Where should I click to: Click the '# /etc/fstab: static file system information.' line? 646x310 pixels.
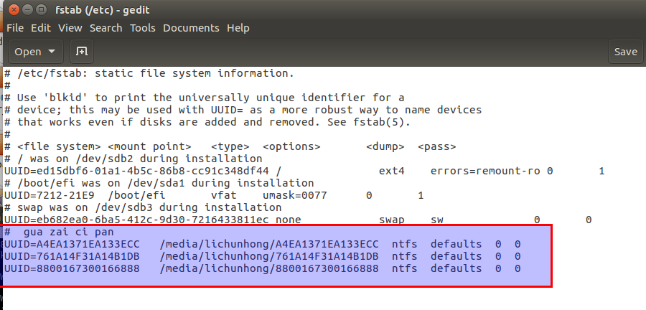(x=149, y=74)
